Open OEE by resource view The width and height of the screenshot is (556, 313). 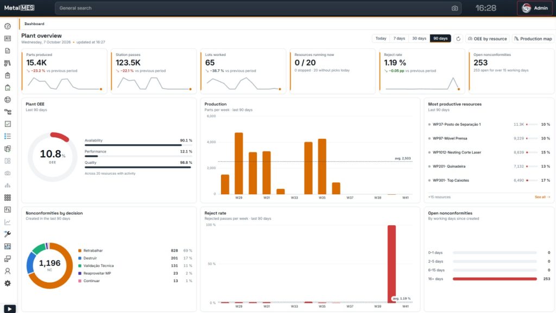click(x=488, y=39)
